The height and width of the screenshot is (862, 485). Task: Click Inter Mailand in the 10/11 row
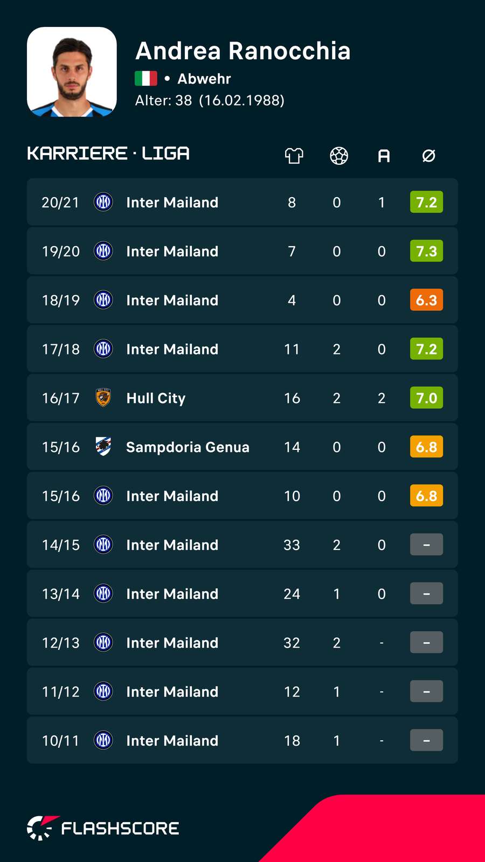tap(172, 741)
